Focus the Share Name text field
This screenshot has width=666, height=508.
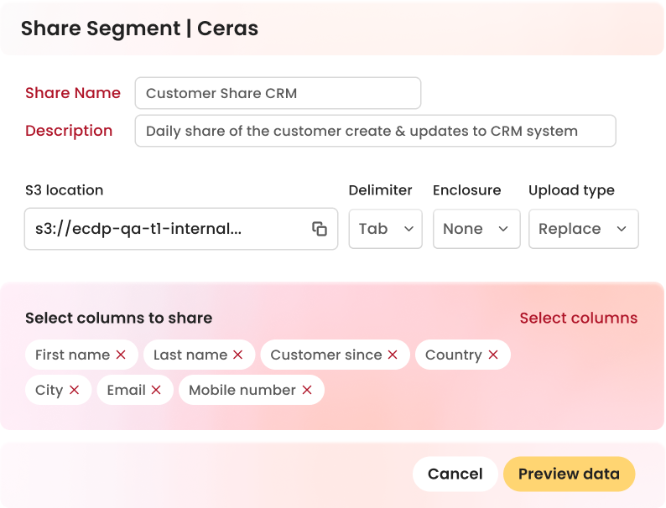(x=278, y=93)
